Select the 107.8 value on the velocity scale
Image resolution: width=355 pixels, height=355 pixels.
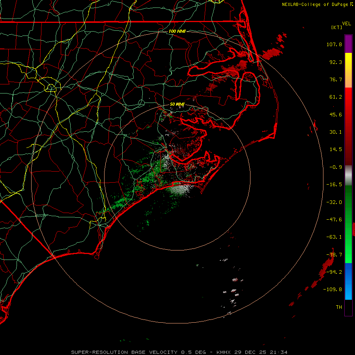(x=334, y=44)
